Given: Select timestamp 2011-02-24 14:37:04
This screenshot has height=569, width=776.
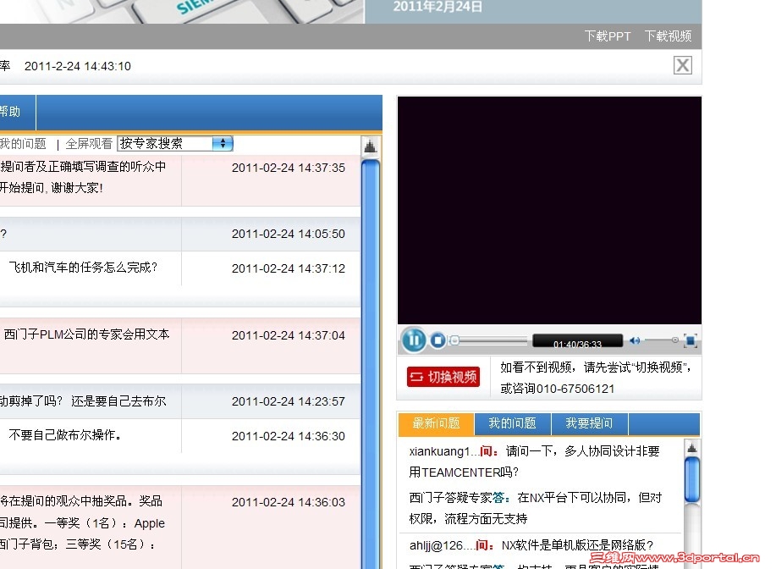Looking at the screenshot, I should pos(288,335).
